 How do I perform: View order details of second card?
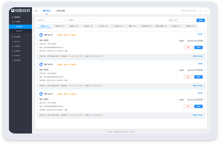point(198,86)
